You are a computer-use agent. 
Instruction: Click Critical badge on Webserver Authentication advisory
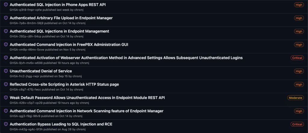(297, 58)
